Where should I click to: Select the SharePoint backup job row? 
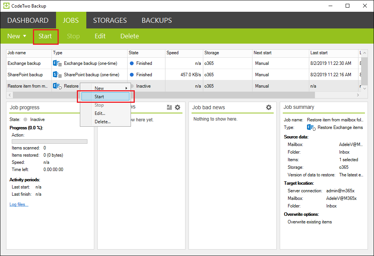tap(184, 75)
